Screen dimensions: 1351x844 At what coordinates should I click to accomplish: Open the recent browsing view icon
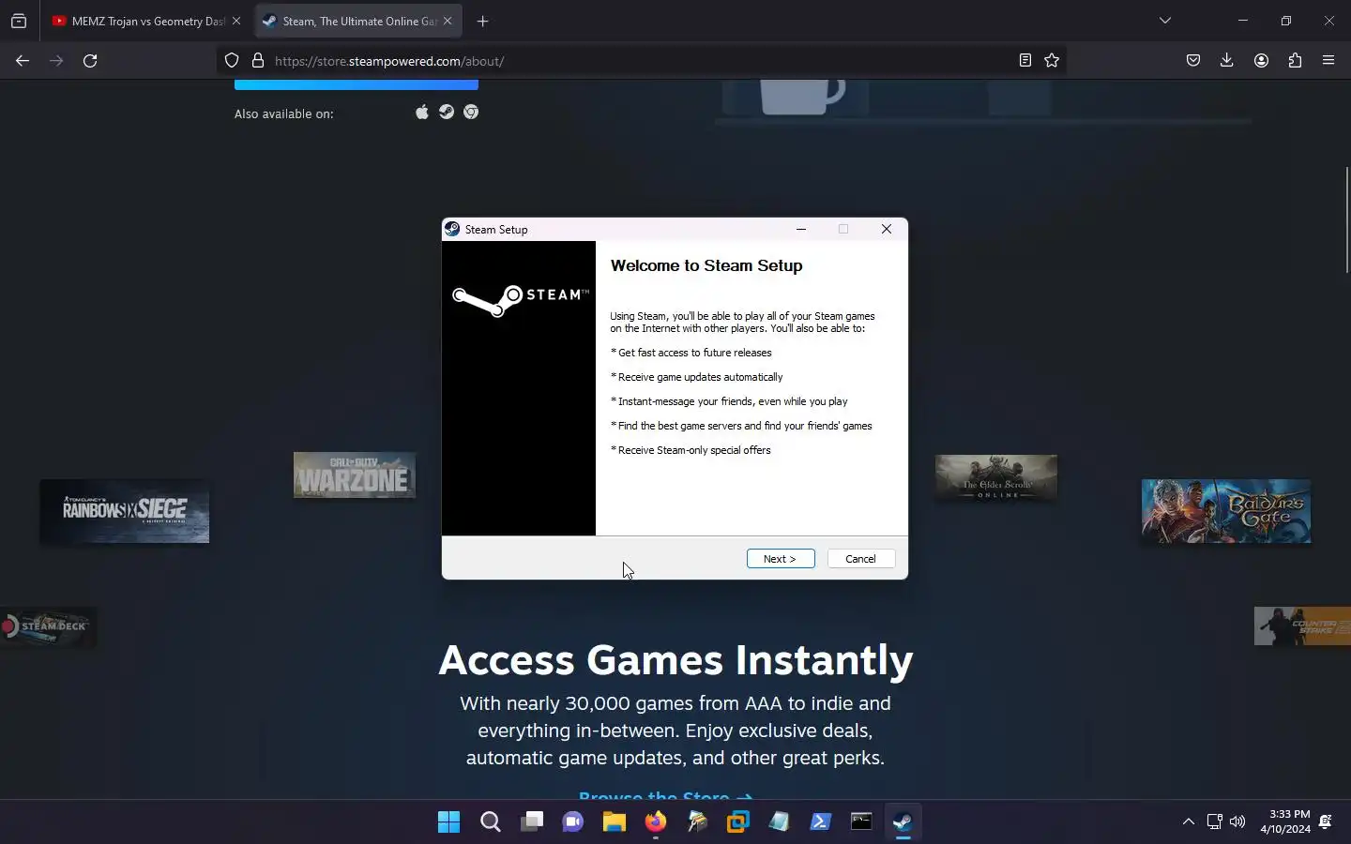(x=19, y=21)
